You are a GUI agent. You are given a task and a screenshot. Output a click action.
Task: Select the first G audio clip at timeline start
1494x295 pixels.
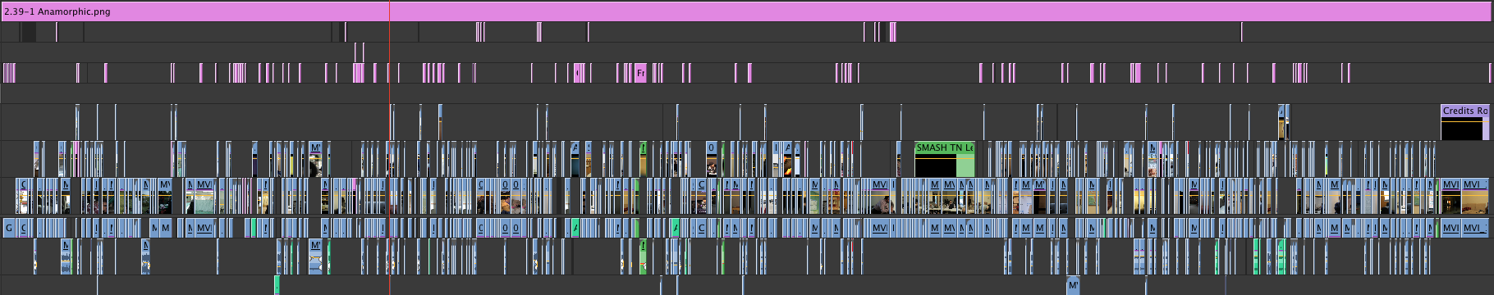click(x=9, y=228)
